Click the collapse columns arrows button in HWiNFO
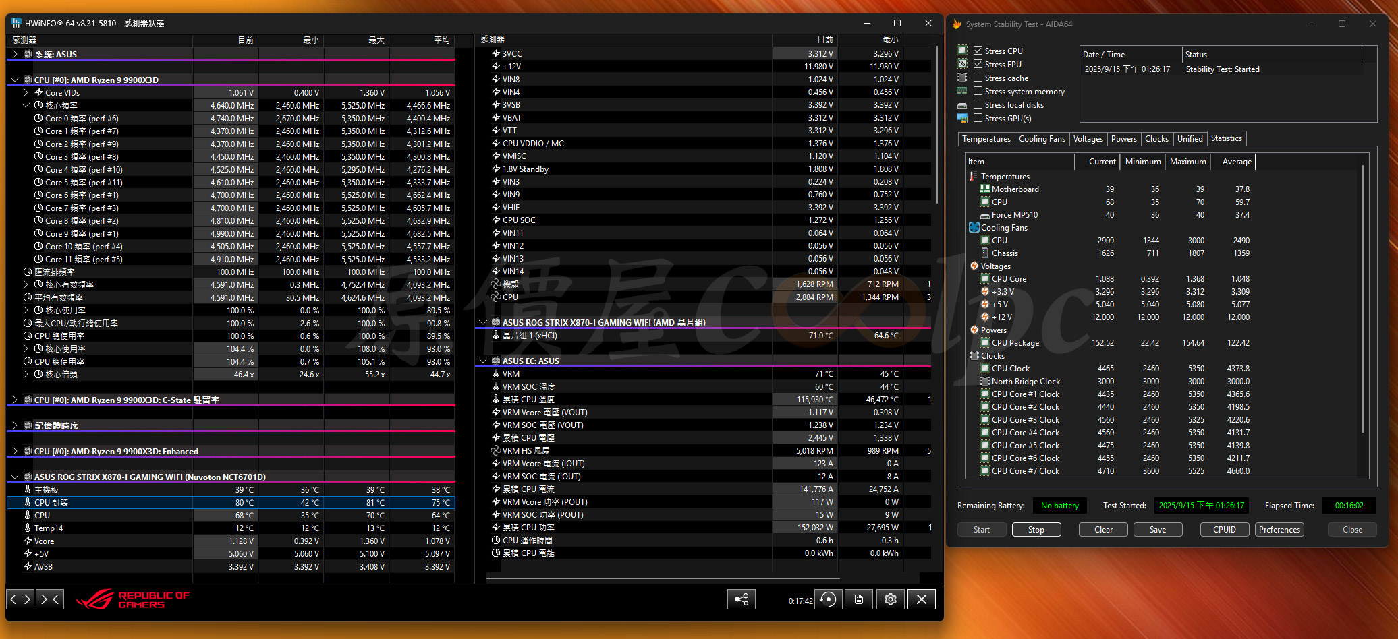The height and width of the screenshot is (639, 1398). [51, 599]
